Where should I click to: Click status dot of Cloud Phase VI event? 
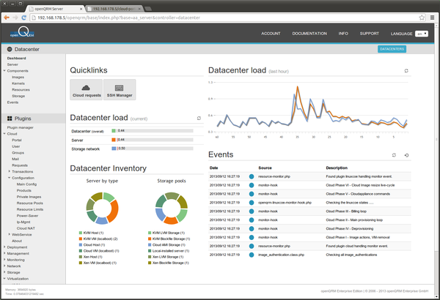click(252, 185)
